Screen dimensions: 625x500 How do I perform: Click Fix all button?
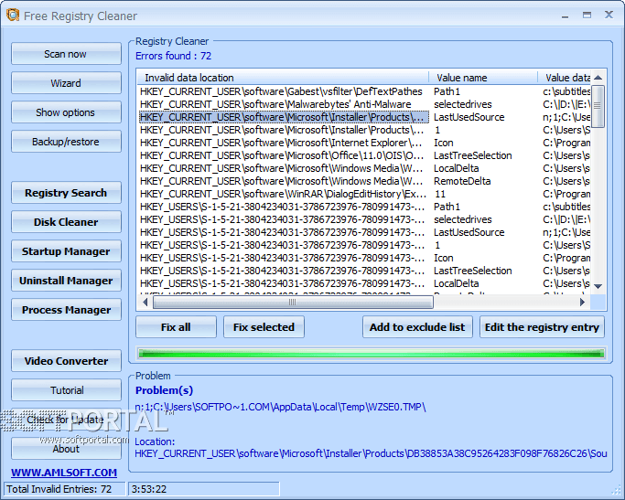pos(176,327)
